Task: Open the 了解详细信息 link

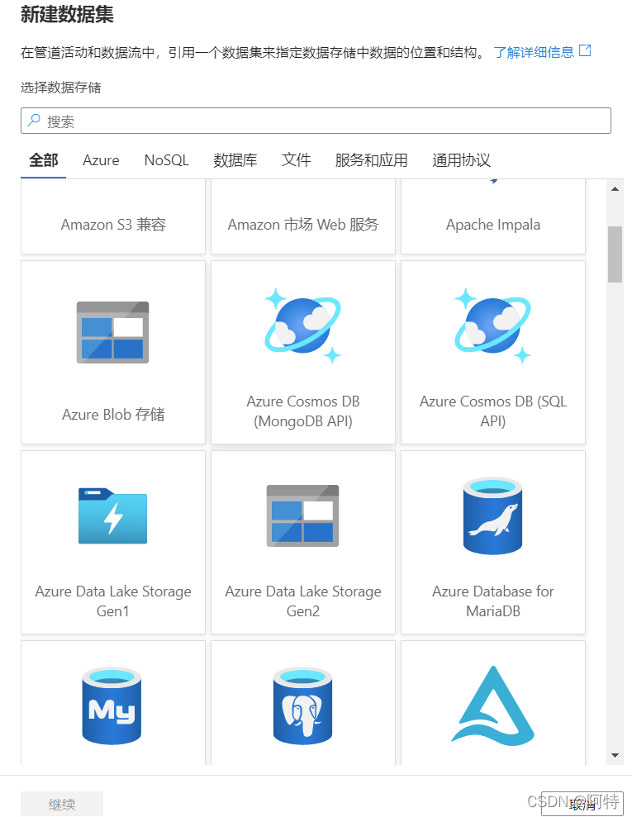Action: pos(534,52)
